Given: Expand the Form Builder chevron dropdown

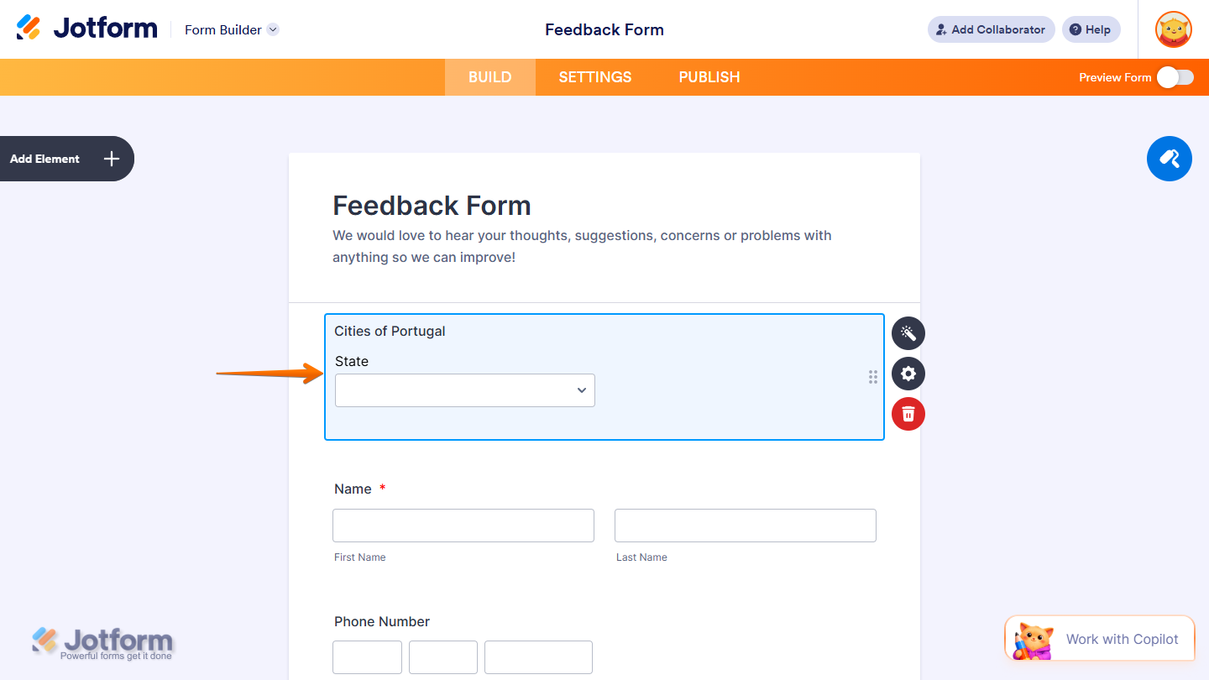Looking at the screenshot, I should [x=272, y=29].
